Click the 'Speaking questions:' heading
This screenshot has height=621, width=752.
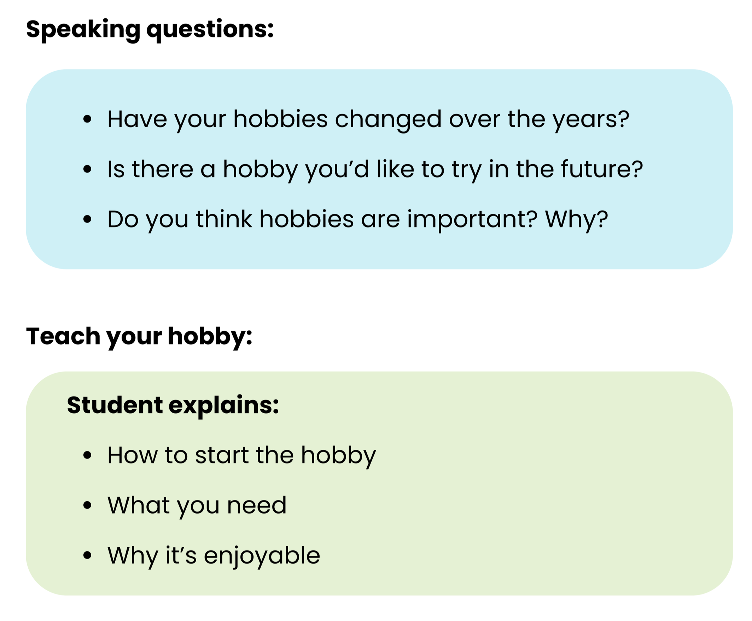pos(150,30)
